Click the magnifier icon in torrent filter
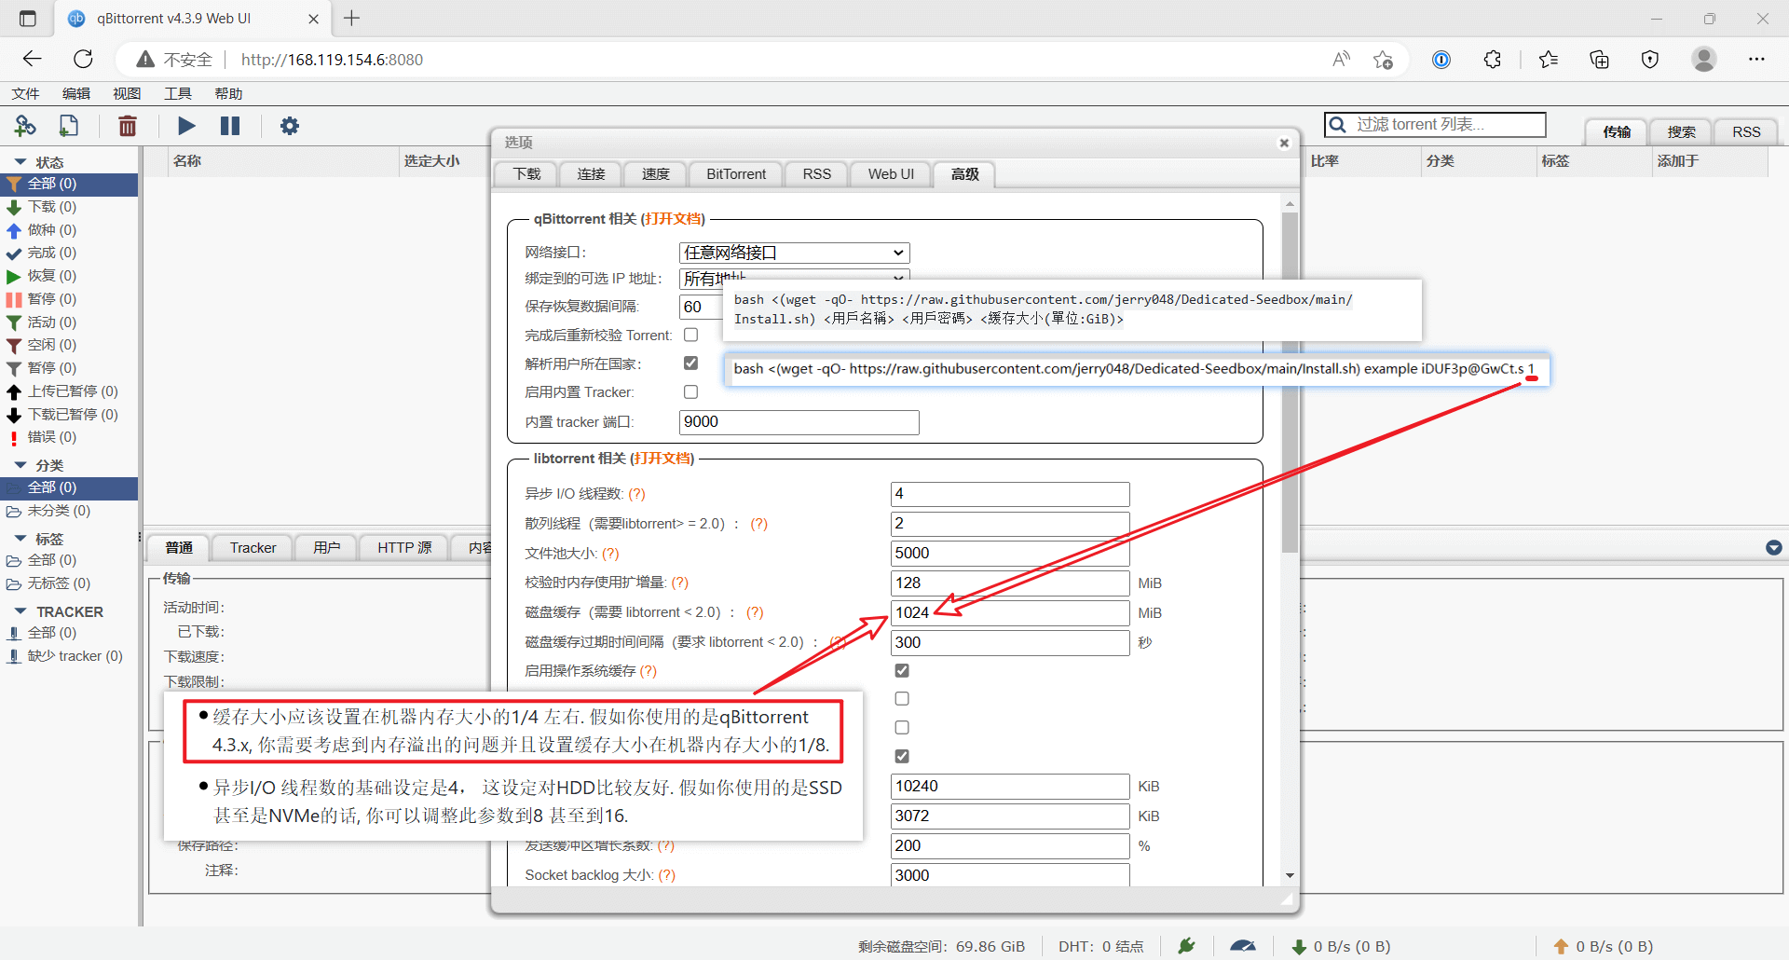Image resolution: width=1789 pixels, height=960 pixels. click(x=1338, y=125)
